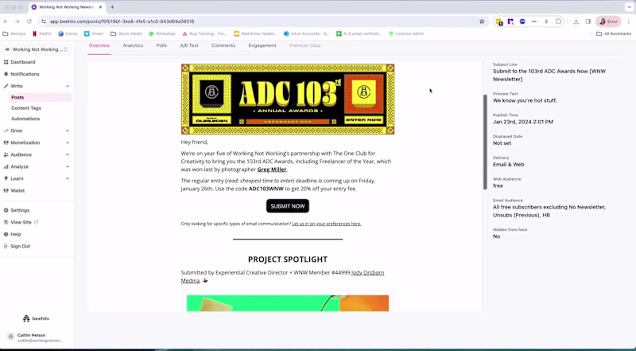
Task: Expand the Analyze section
Action: pyautogui.click(x=68, y=166)
